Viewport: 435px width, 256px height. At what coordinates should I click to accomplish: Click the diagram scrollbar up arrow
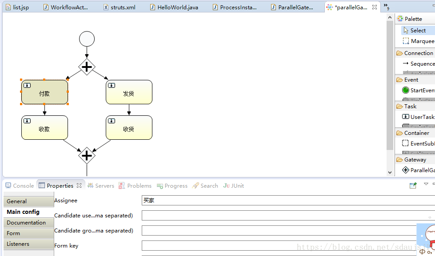(x=390, y=17)
